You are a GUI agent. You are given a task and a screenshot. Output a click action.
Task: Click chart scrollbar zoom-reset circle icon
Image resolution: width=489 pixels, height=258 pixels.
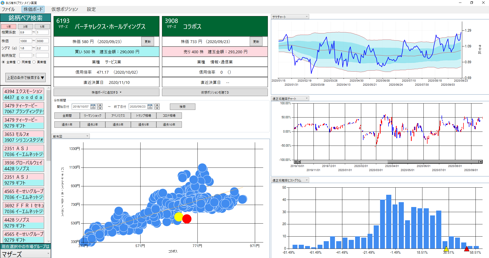tap(296, 162)
